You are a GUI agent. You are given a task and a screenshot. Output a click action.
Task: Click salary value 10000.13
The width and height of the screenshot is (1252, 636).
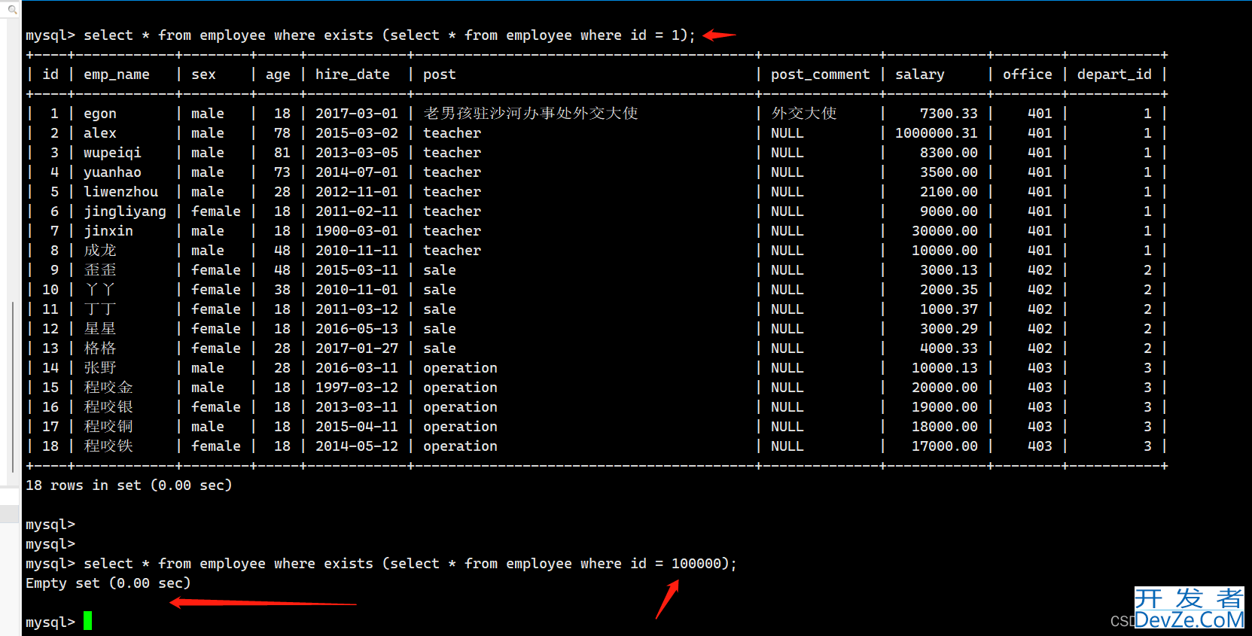(x=945, y=368)
